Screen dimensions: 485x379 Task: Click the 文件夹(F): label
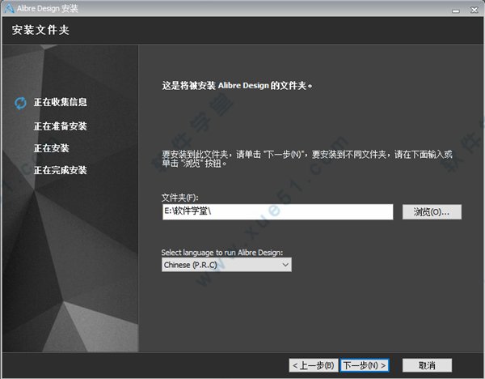click(x=179, y=198)
